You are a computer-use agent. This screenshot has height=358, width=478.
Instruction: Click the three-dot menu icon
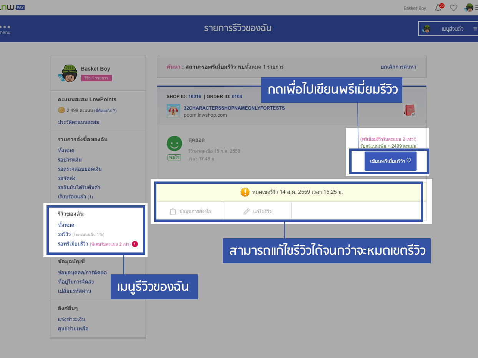(5, 27)
